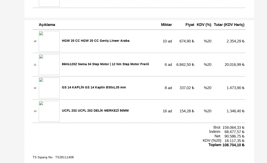Click the Tutar (KDV Hariç) column header
267x163 pixels.
229,25
